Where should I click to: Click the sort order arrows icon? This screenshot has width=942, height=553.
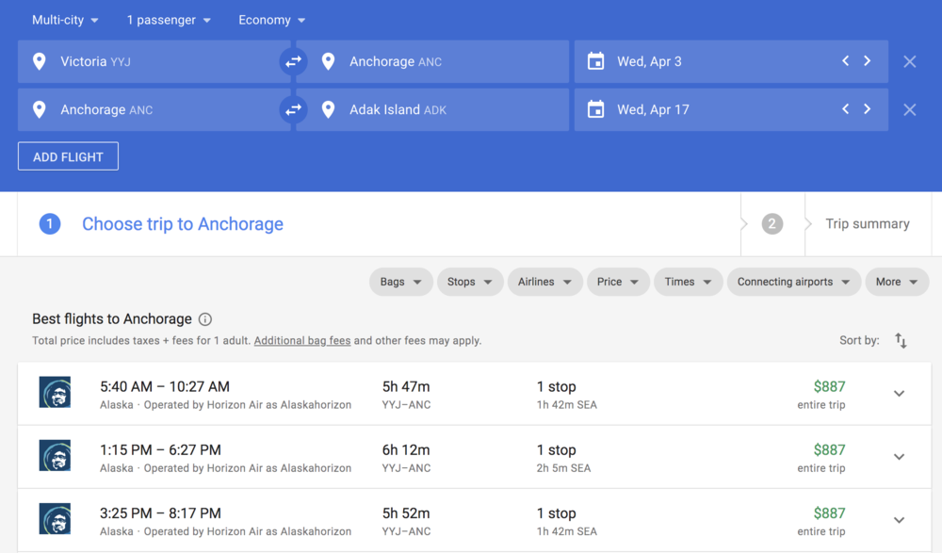(901, 340)
